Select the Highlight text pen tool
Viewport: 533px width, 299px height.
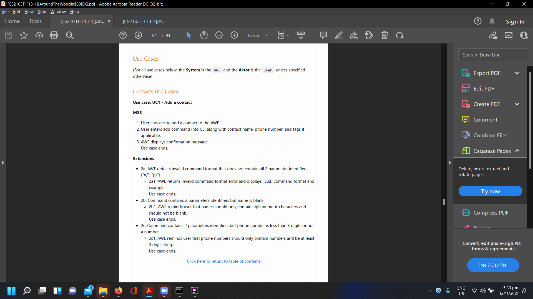(x=338, y=35)
